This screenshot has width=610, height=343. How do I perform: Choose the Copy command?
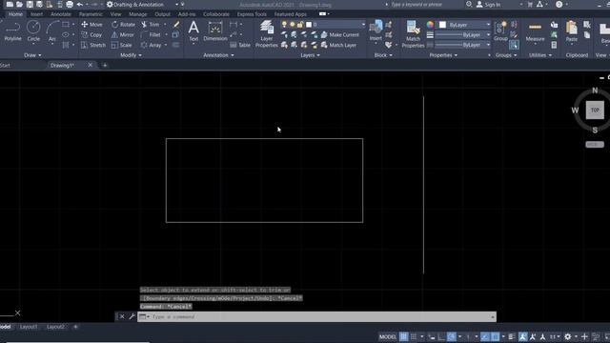click(x=91, y=34)
